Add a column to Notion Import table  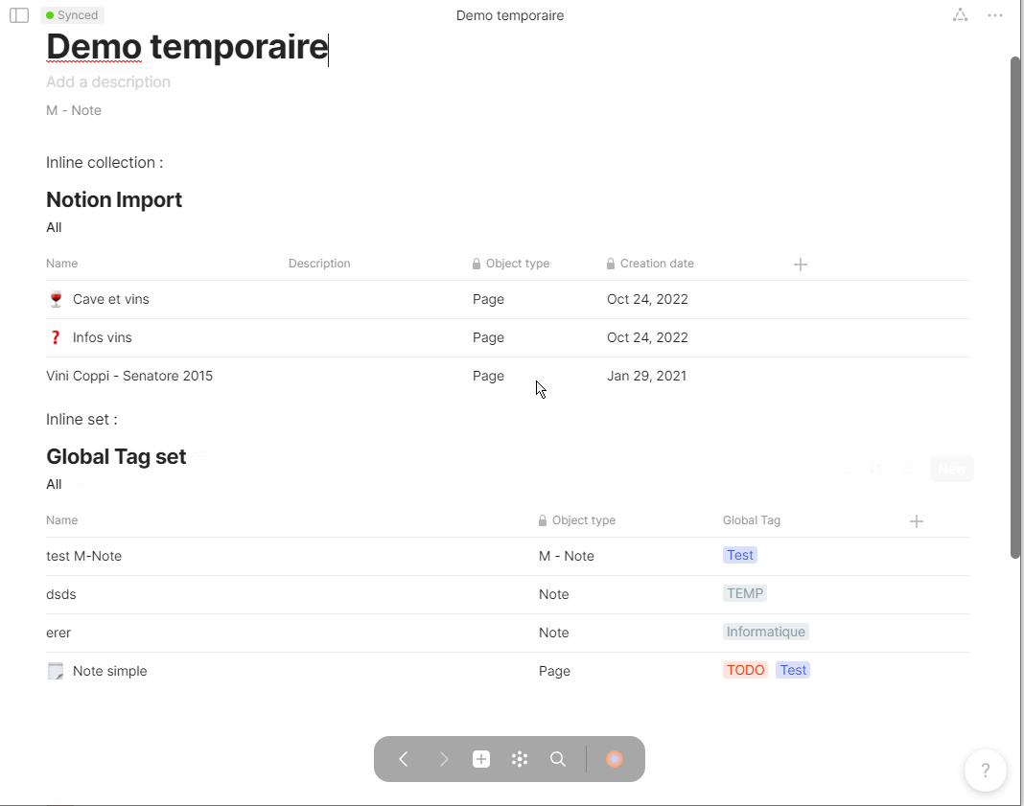coord(801,265)
